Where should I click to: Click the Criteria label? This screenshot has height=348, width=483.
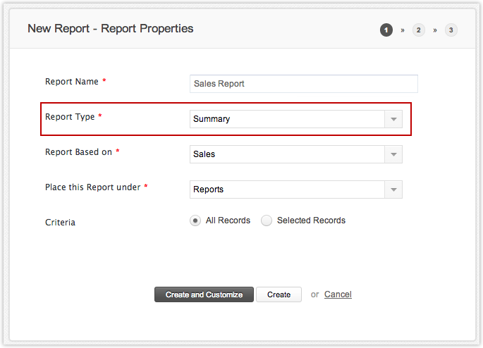(60, 223)
